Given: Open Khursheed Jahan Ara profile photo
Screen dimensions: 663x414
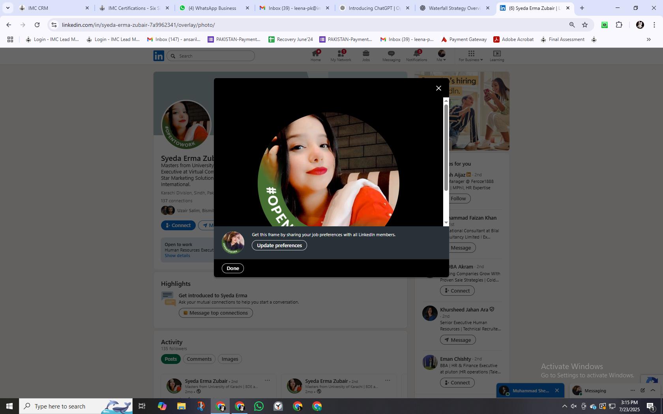Looking at the screenshot, I should (x=430, y=313).
